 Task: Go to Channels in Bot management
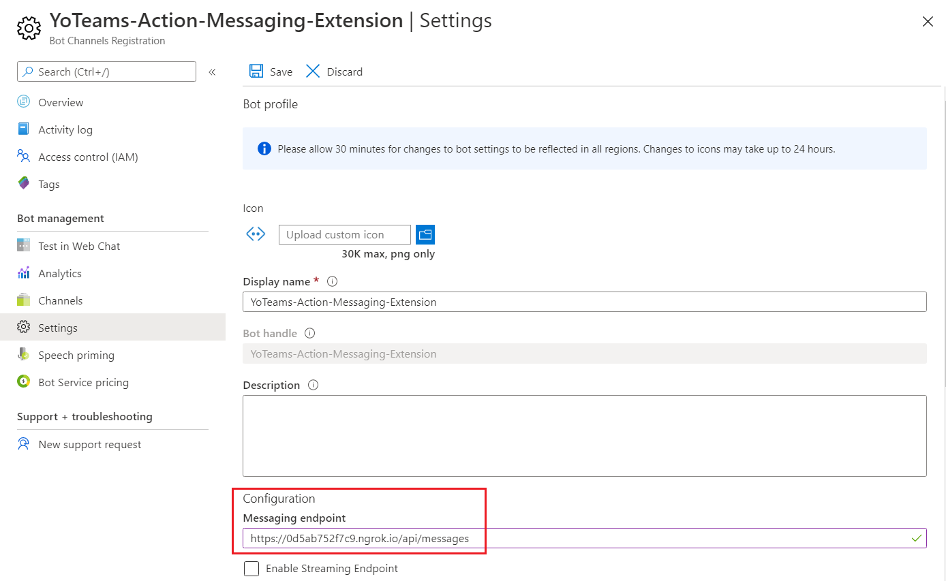click(x=60, y=300)
